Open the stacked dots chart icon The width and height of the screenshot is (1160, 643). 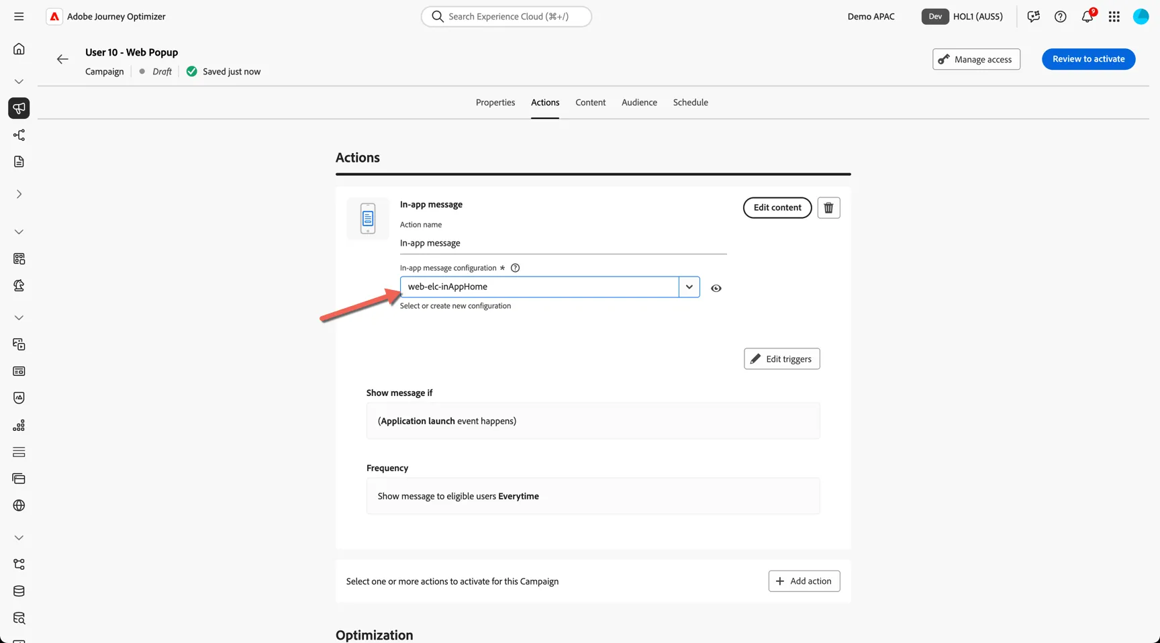[x=19, y=425]
